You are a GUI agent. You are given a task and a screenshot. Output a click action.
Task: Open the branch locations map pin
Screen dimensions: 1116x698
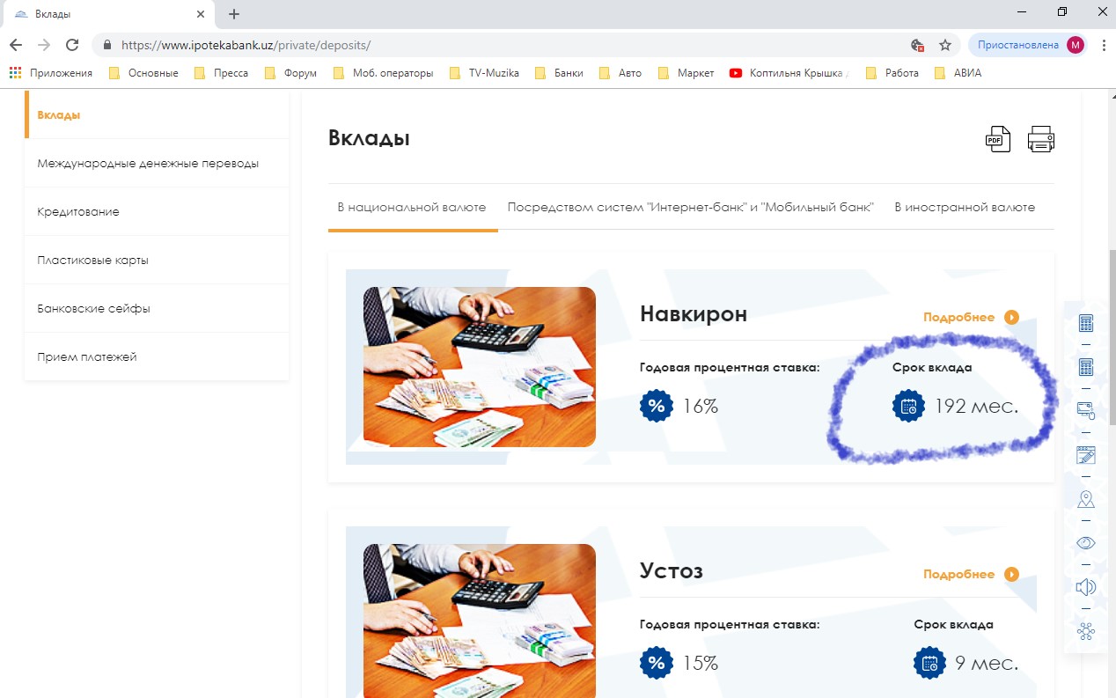(x=1085, y=499)
